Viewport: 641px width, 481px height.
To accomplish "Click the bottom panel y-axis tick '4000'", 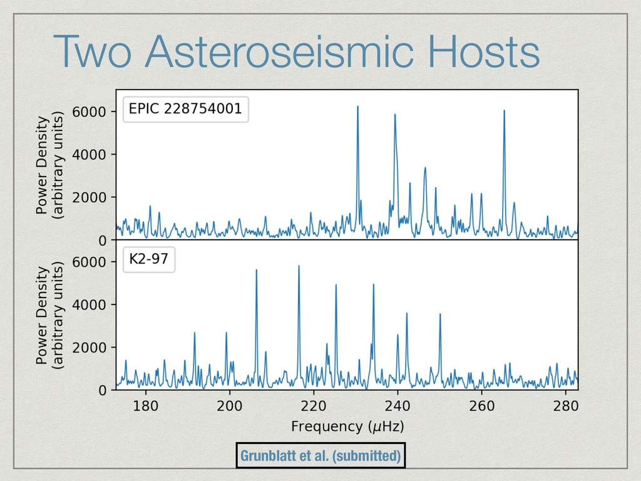I will (x=89, y=305).
